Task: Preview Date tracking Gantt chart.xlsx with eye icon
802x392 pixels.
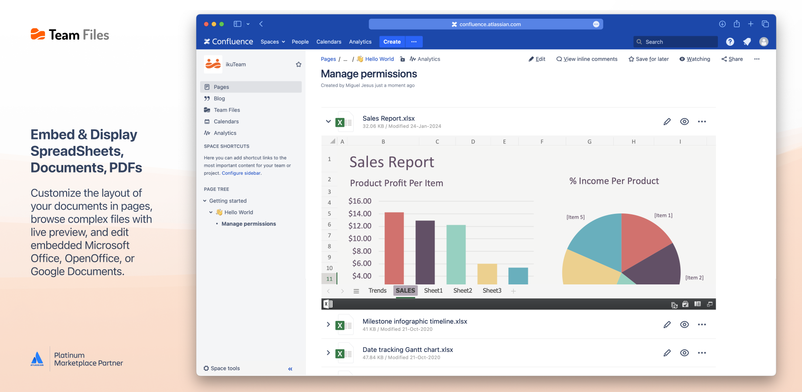Action: pos(684,353)
